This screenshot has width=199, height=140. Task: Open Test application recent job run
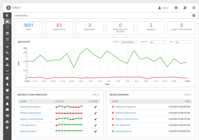123,125
